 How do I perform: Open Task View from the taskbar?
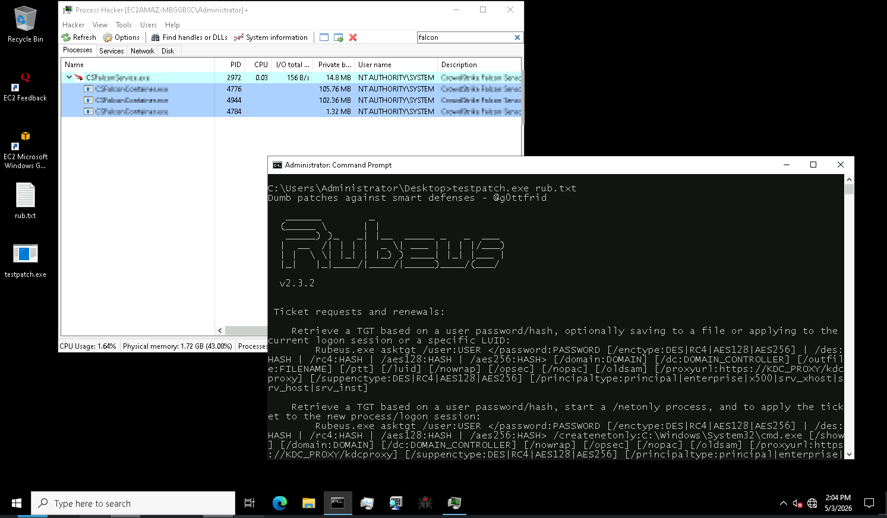[x=250, y=503]
